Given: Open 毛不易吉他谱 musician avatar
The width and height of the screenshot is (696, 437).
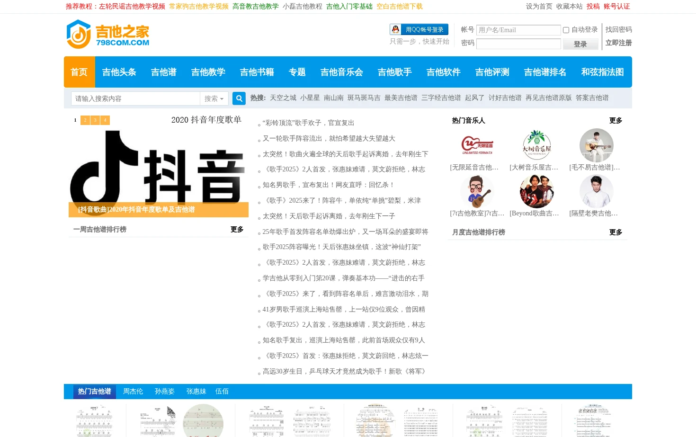Looking at the screenshot, I should coord(597,145).
